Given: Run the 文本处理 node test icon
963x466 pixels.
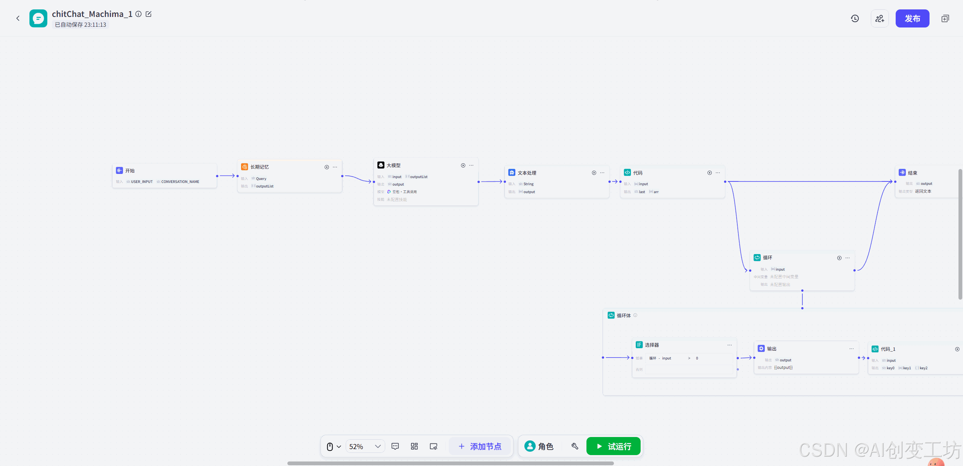Looking at the screenshot, I should (594, 173).
